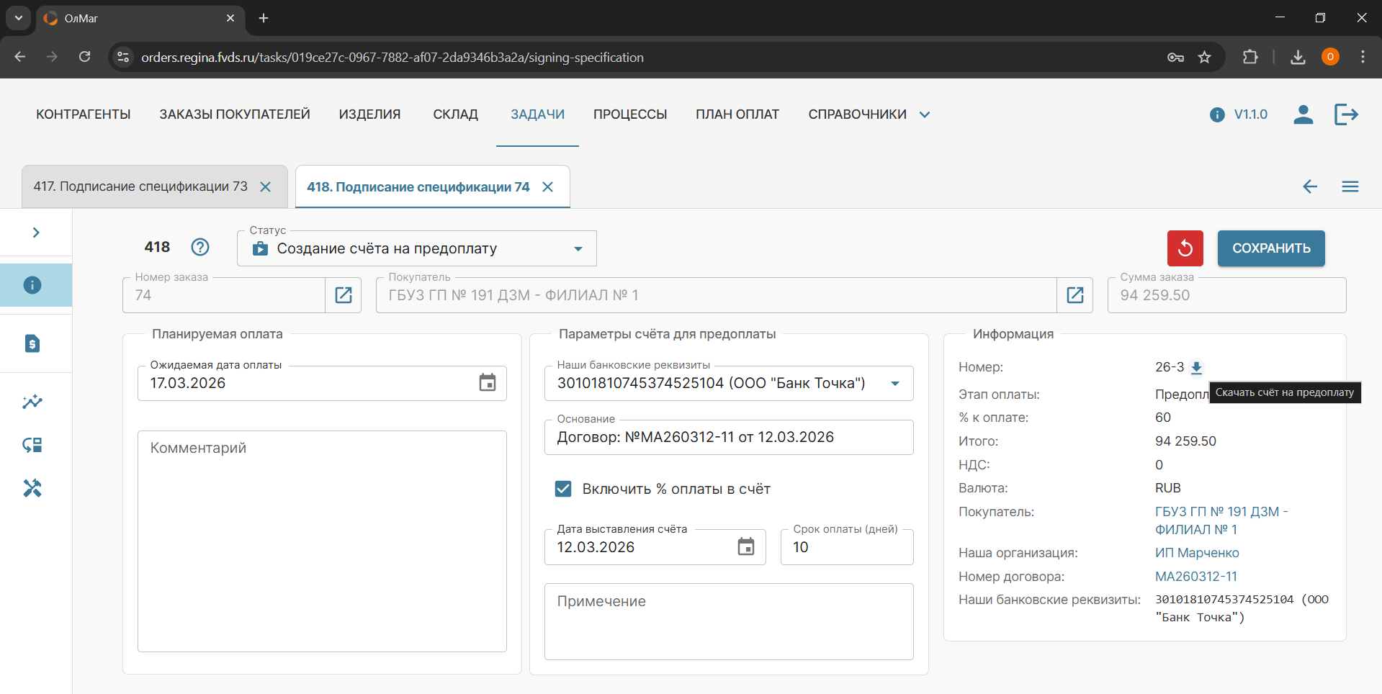
Task: Open contract link MA260312-11
Action: tap(1195, 577)
